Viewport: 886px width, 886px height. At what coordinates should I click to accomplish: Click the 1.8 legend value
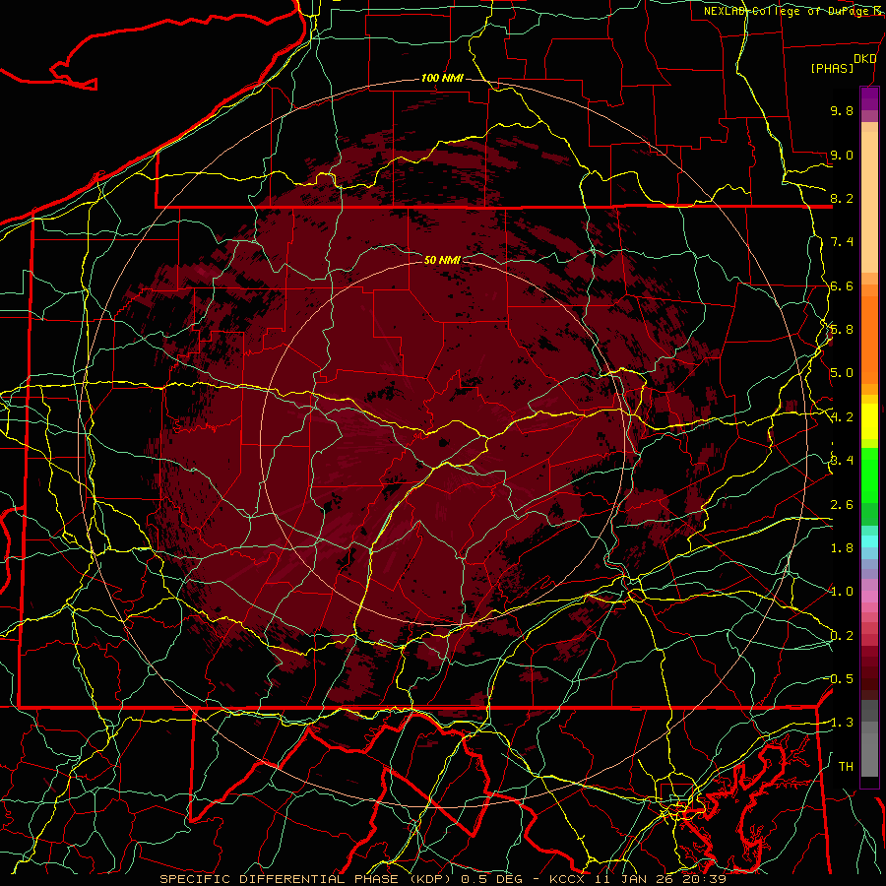[x=842, y=548]
